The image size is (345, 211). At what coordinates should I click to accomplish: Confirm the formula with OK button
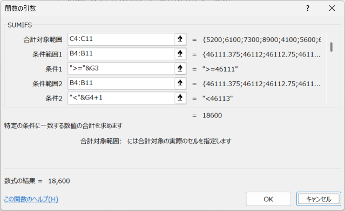(x=268, y=199)
